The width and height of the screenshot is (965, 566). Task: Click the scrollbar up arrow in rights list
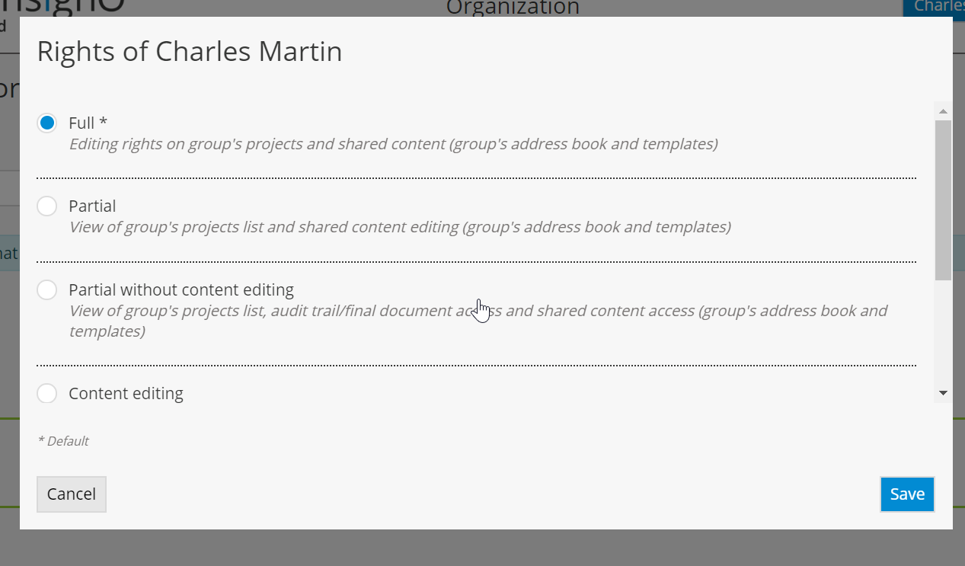pyautogui.click(x=943, y=111)
